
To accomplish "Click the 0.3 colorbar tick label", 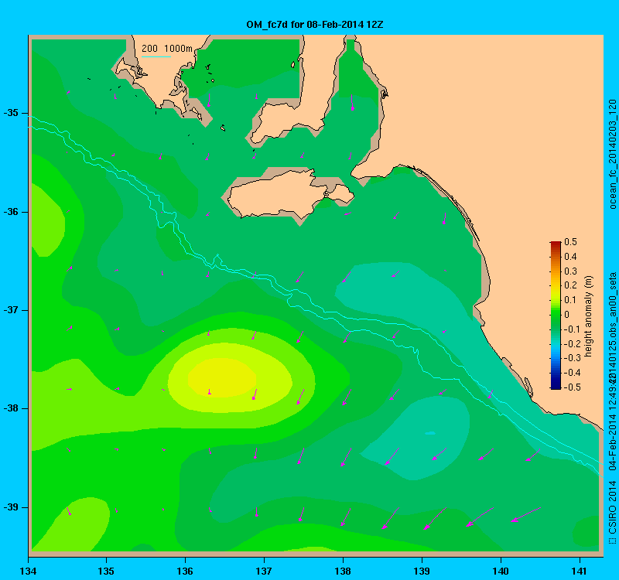I will tap(570, 271).
